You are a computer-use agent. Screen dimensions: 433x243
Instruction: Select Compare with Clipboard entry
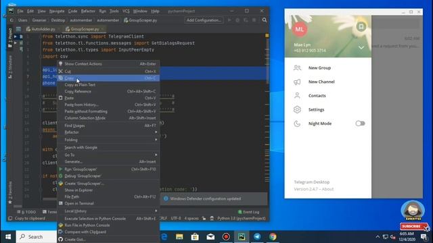coord(108,232)
